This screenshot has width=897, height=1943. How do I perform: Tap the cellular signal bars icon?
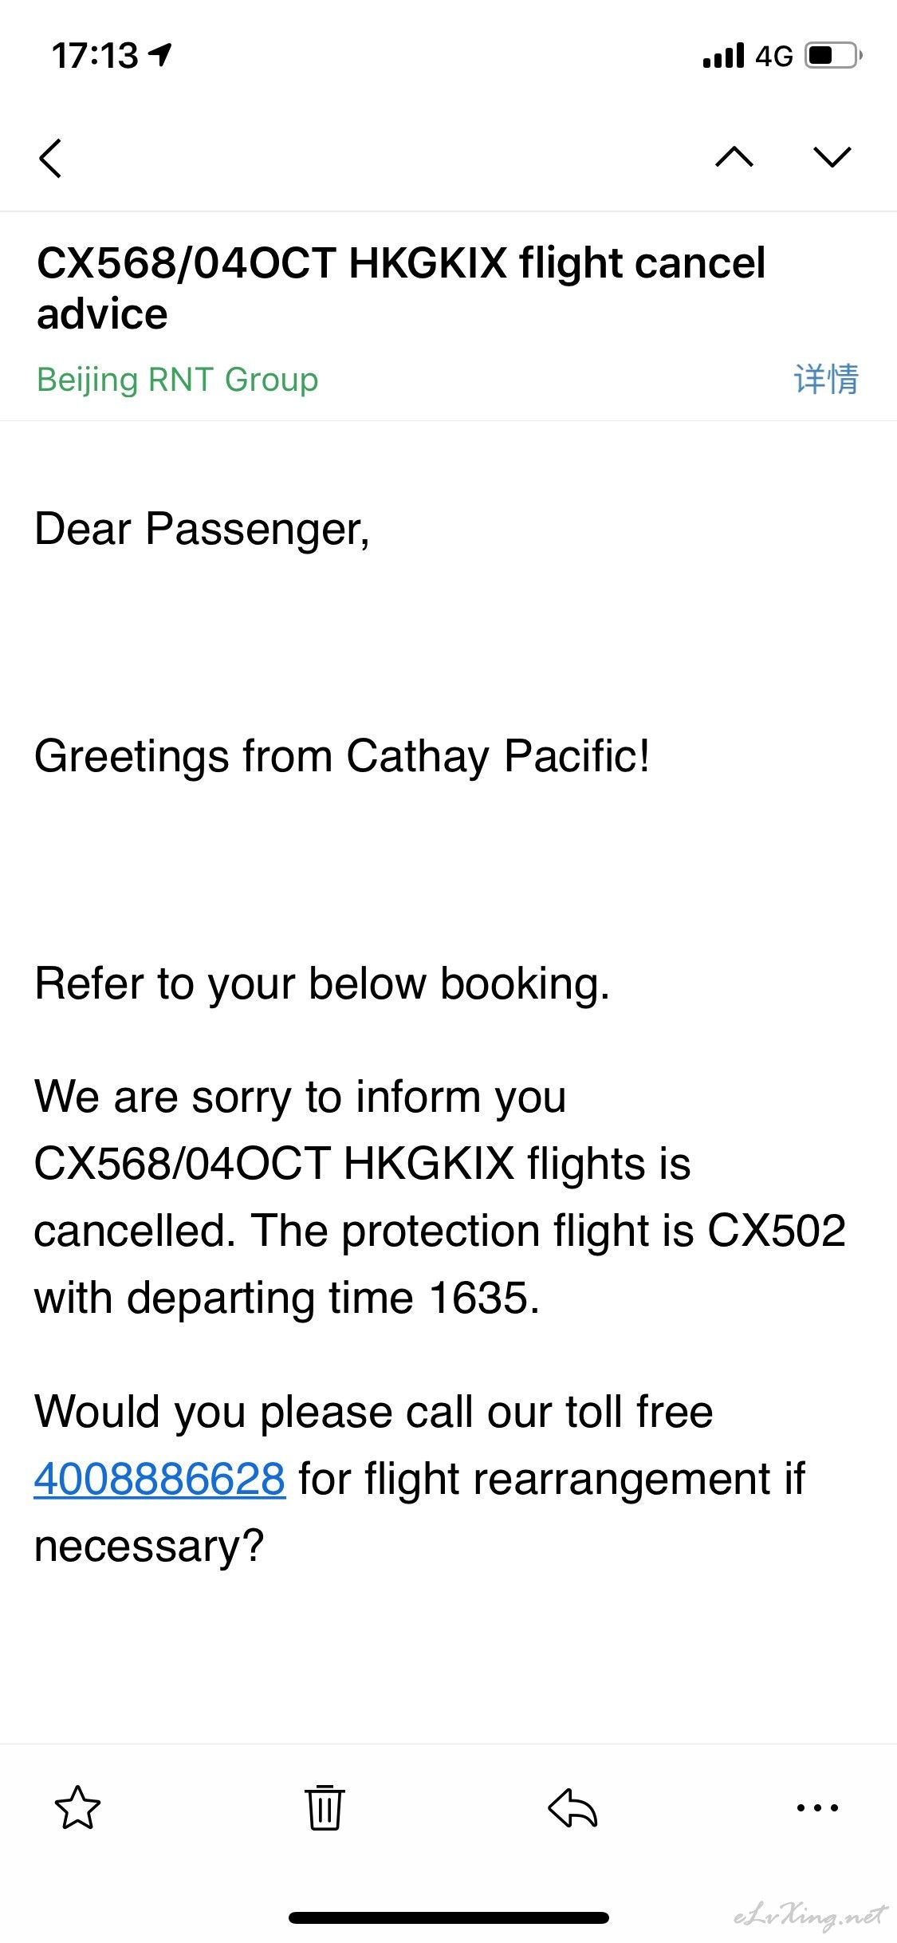pyautogui.click(x=723, y=56)
